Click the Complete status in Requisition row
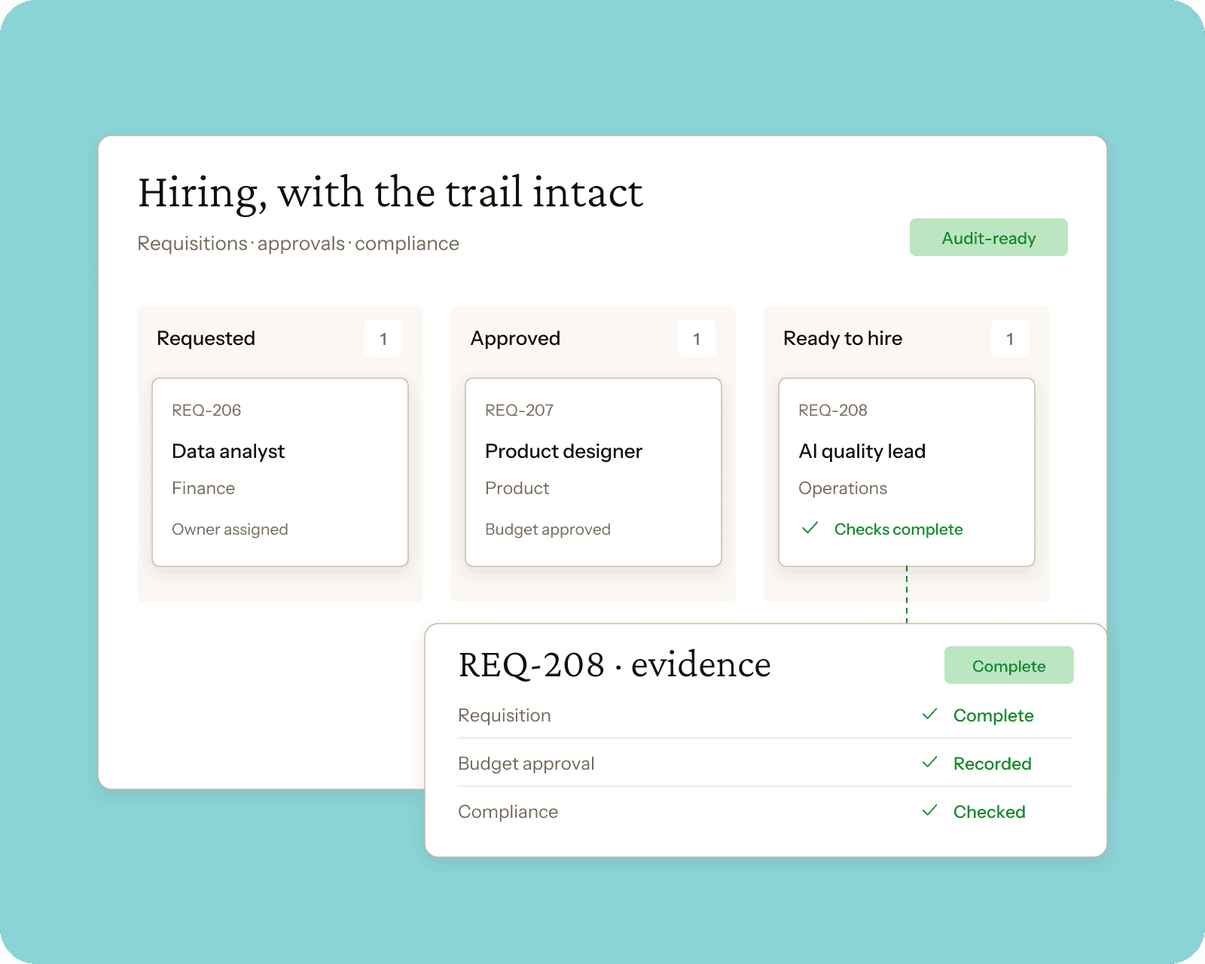 click(x=993, y=715)
